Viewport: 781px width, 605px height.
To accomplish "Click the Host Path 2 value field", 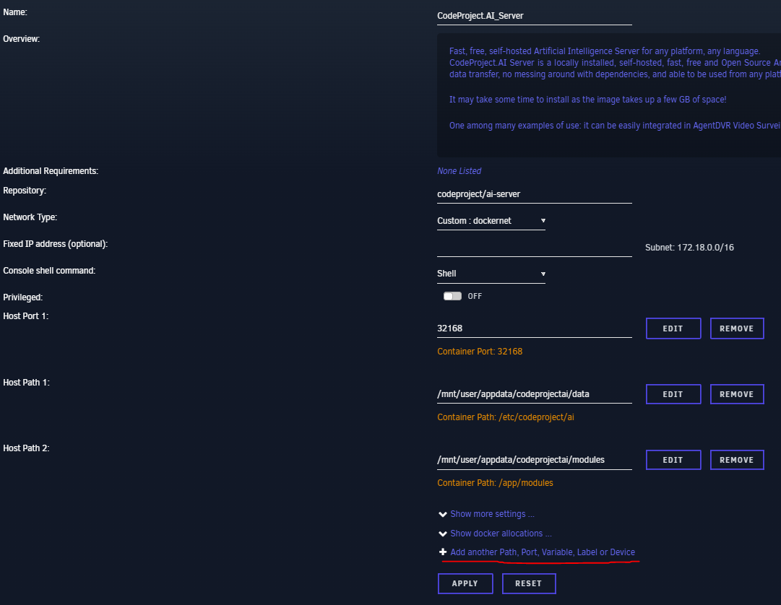I will tap(535, 460).
